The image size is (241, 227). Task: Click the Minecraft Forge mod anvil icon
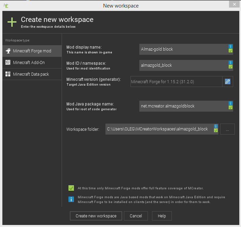click(x=8, y=51)
